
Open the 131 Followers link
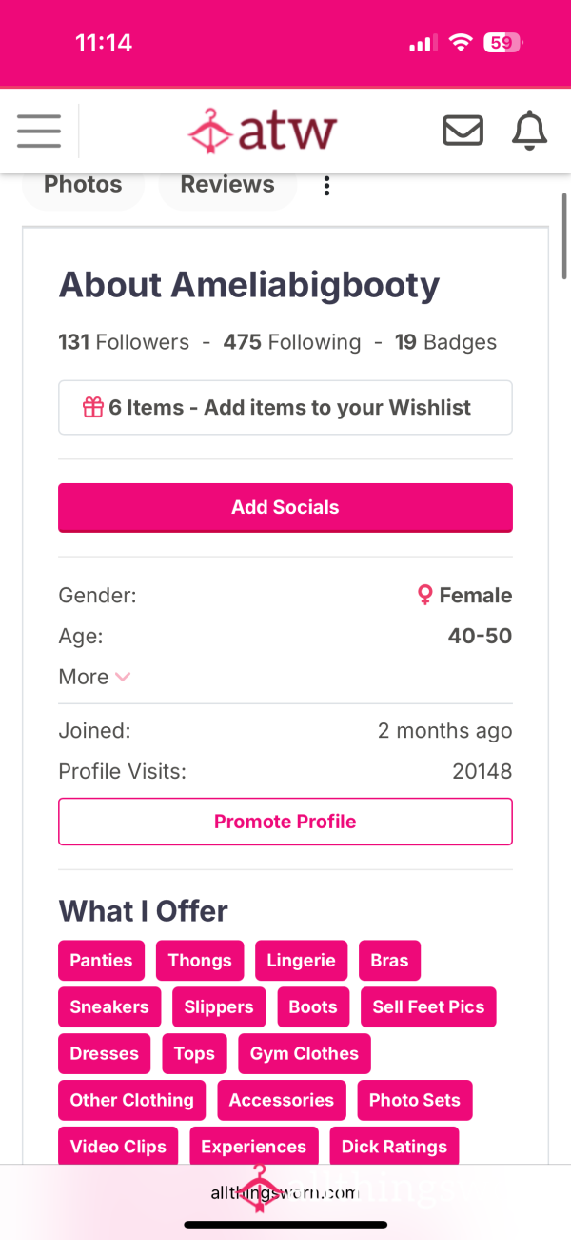click(124, 342)
